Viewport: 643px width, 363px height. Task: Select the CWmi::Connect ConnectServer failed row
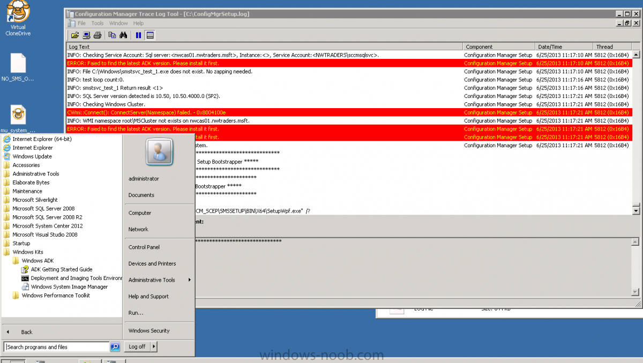[x=349, y=112]
